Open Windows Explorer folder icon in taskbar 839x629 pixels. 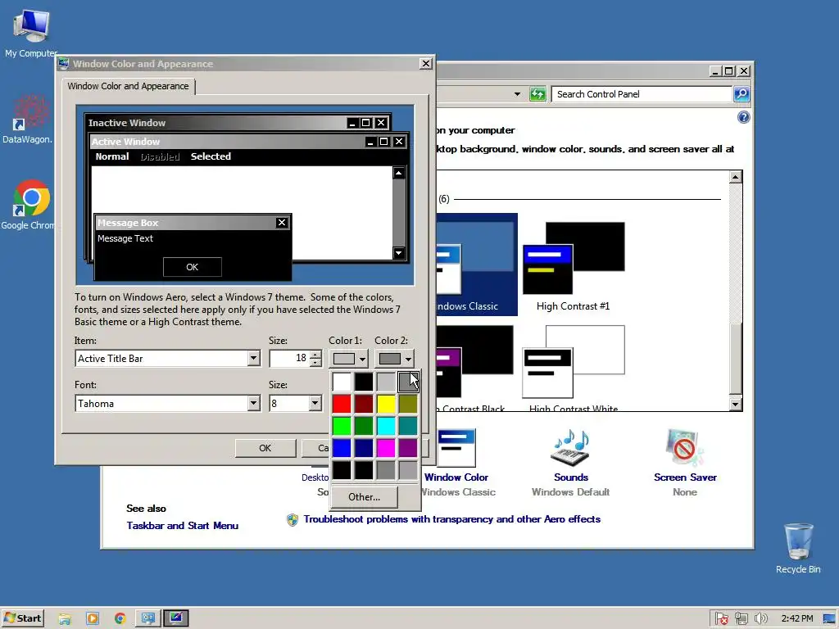pos(65,619)
